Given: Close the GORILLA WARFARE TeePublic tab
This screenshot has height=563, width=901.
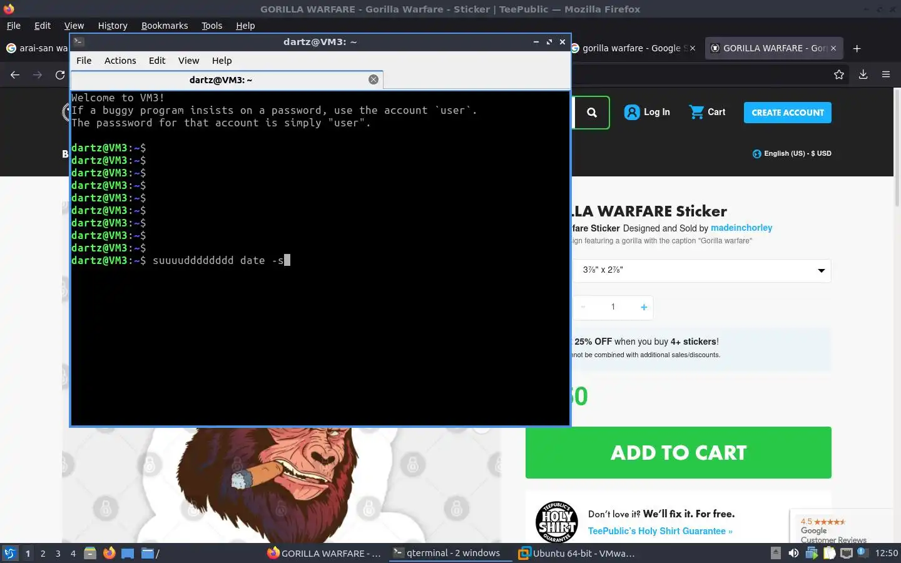Looking at the screenshot, I should coord(833,48).
